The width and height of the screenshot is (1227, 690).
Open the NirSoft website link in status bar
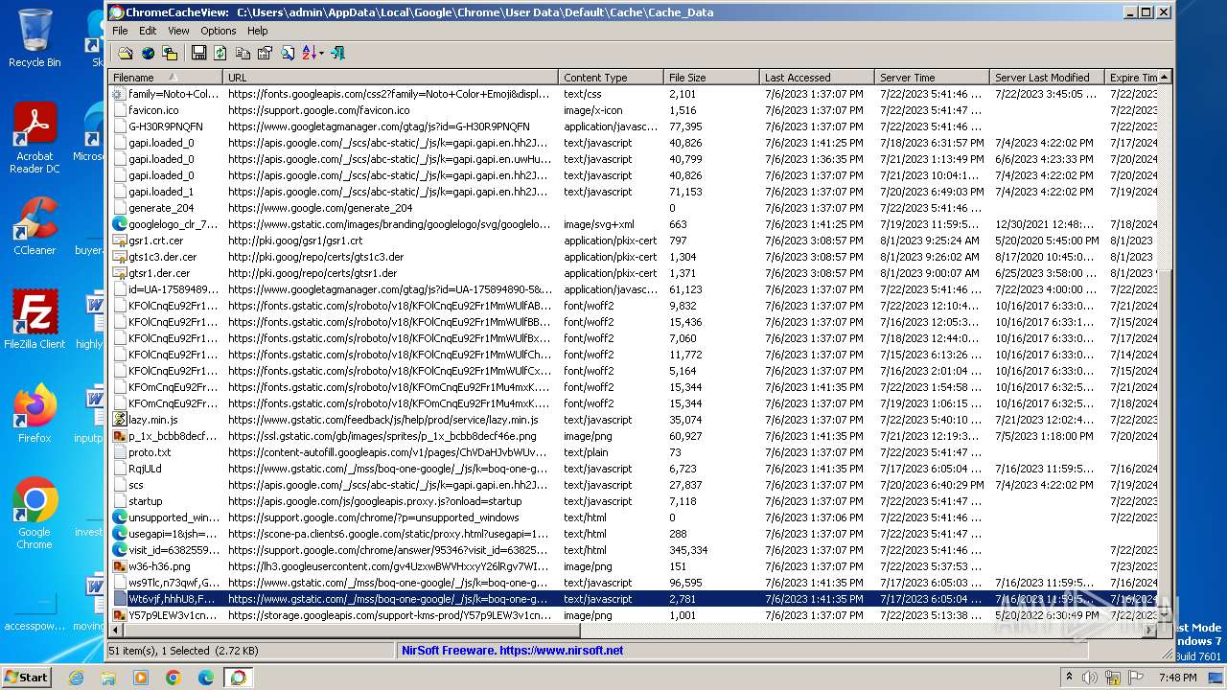pyautogui.click(x=512, y=650)
